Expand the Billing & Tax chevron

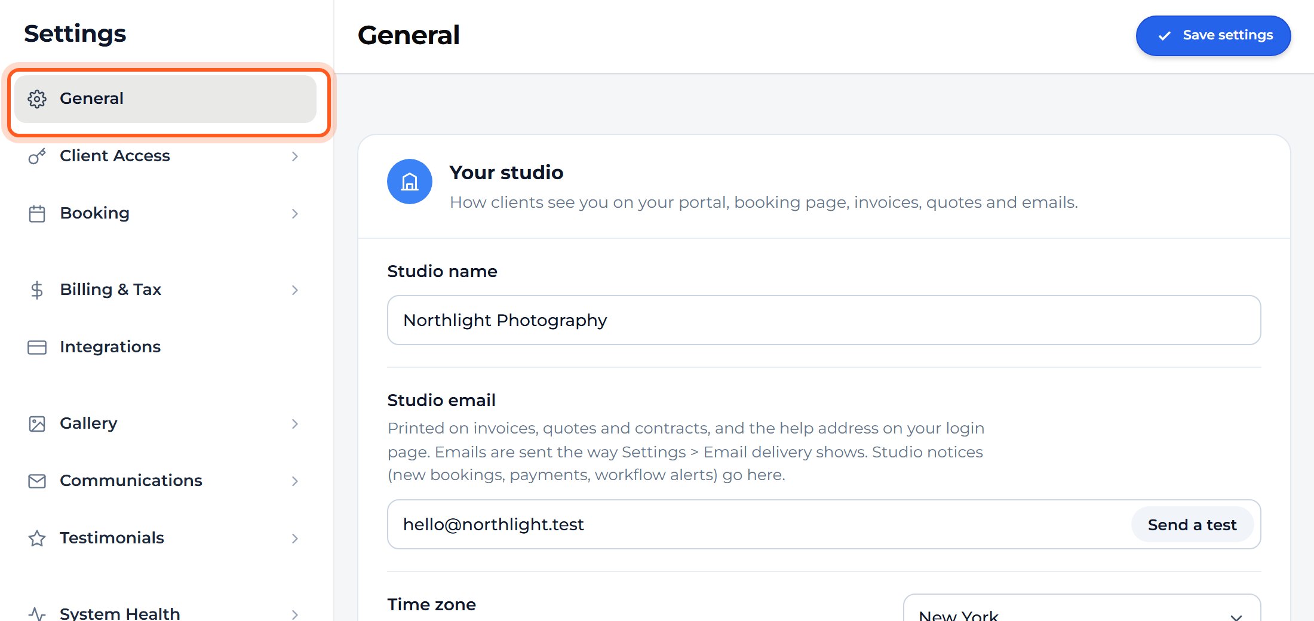click(294, 290)
